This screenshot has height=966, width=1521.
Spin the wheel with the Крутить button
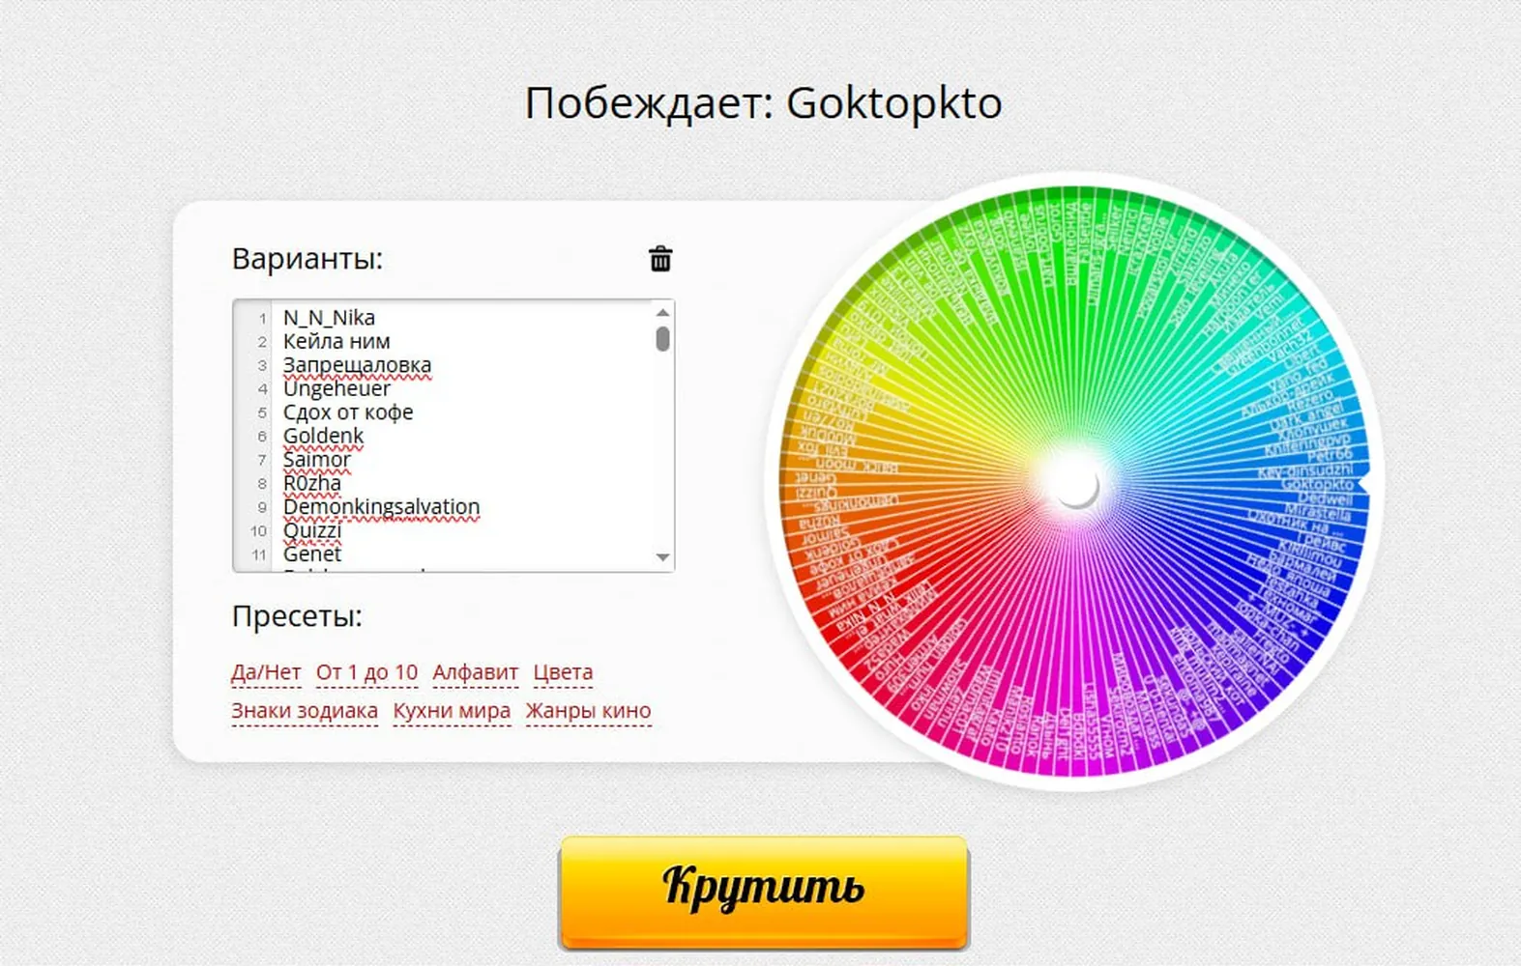coord(764,893)
